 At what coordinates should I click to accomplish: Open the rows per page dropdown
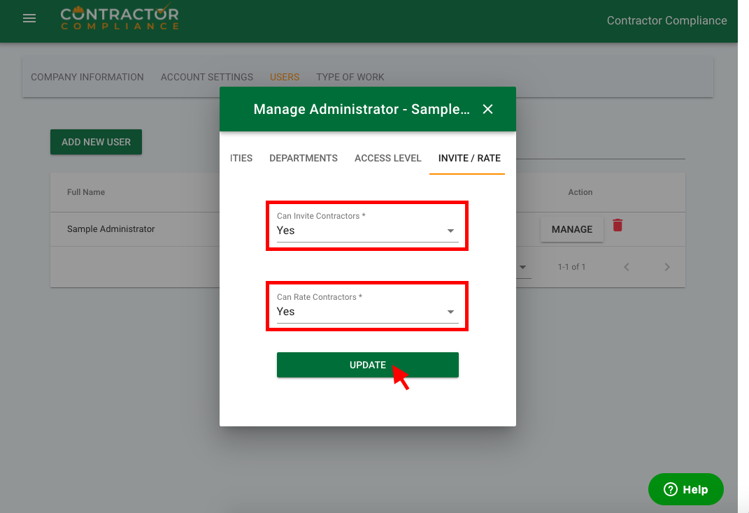pyautogui.click(x=523, y=267)
